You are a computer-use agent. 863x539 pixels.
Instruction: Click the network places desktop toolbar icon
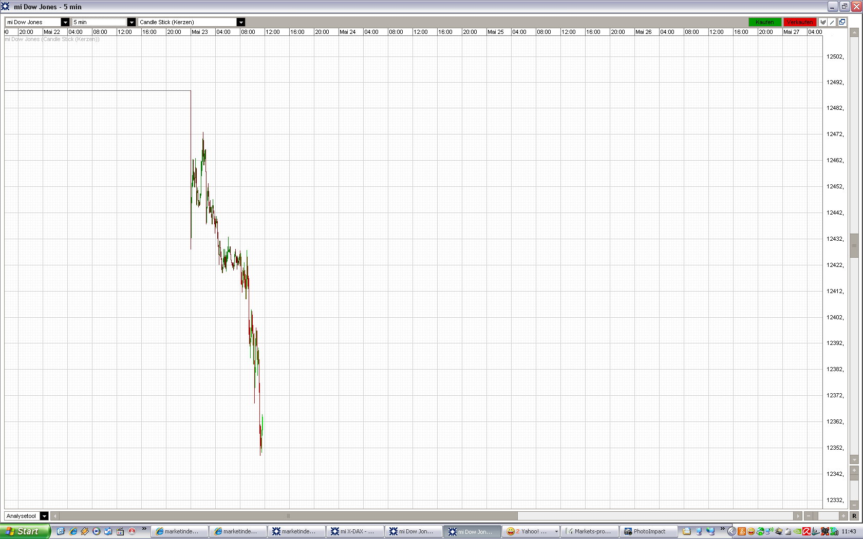pos(710,531)
